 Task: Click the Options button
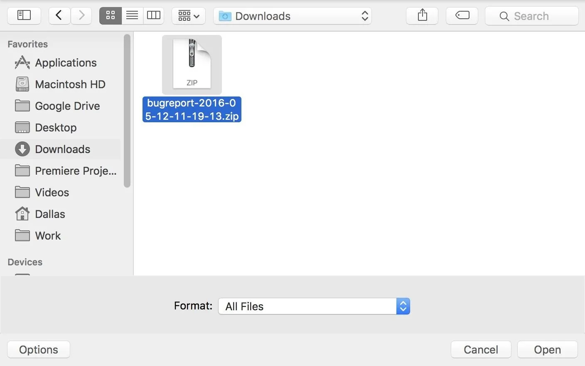tap(39, 349)
